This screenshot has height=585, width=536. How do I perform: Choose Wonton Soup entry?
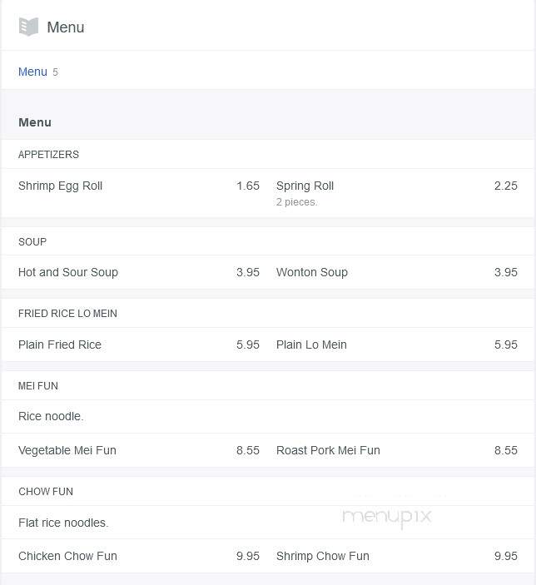click(x=311, y=272)
